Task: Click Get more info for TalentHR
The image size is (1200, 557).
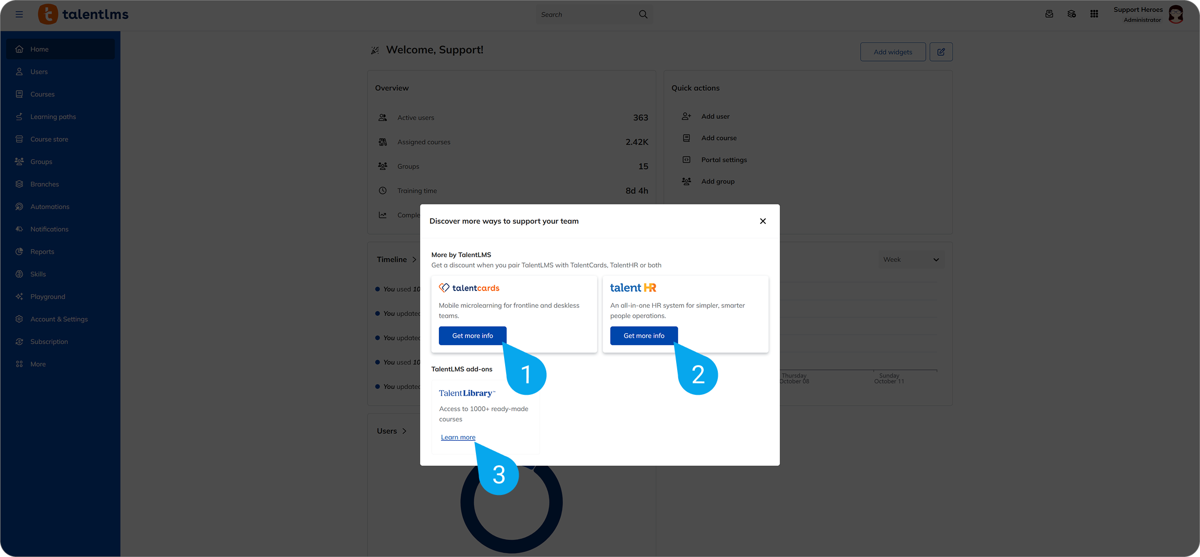Action: [x=644, y=336]
